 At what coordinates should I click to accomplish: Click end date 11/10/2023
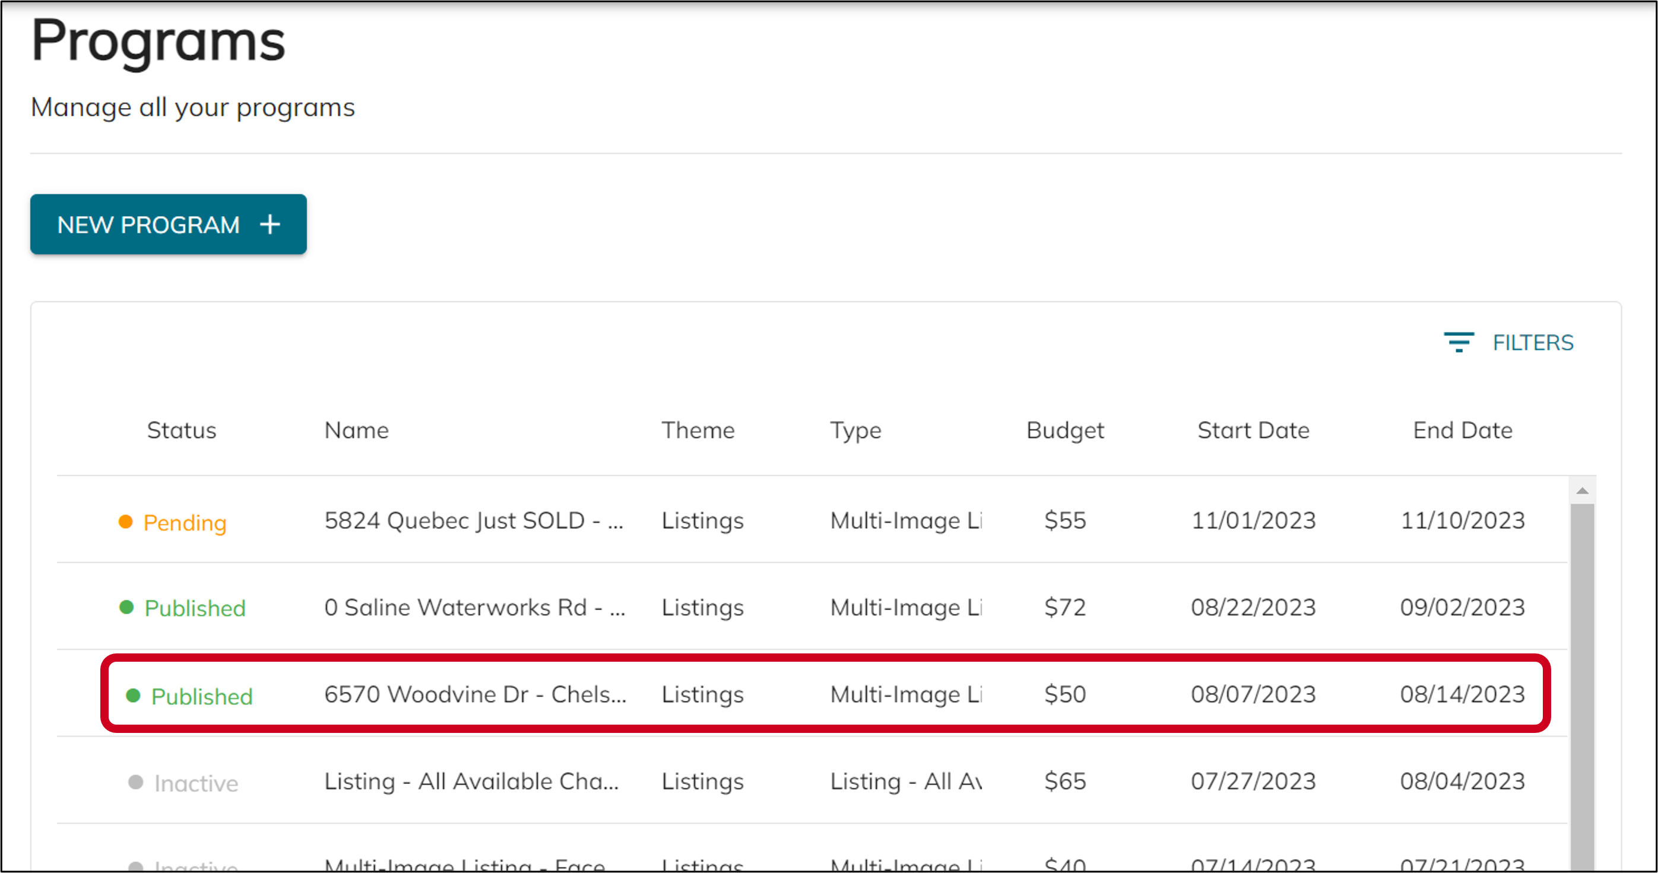coord(1462,520)
